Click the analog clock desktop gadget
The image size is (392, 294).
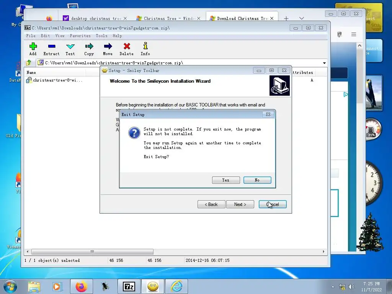click(x=374, y=183)
